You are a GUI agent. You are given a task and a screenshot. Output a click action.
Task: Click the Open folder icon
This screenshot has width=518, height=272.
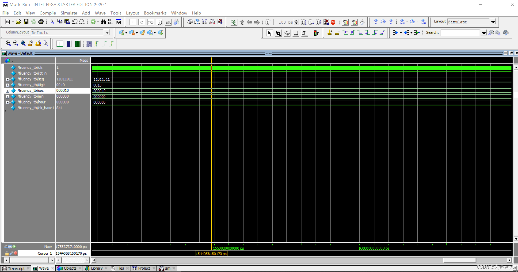coord(18,22)
